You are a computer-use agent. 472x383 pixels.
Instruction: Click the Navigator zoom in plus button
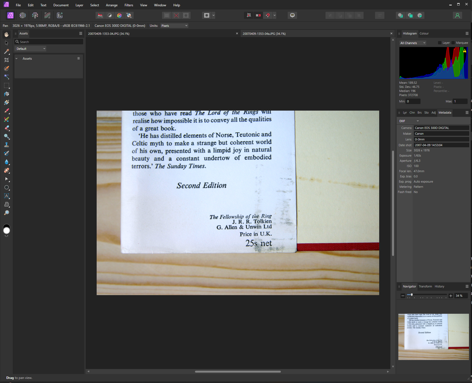coord(451,296)
